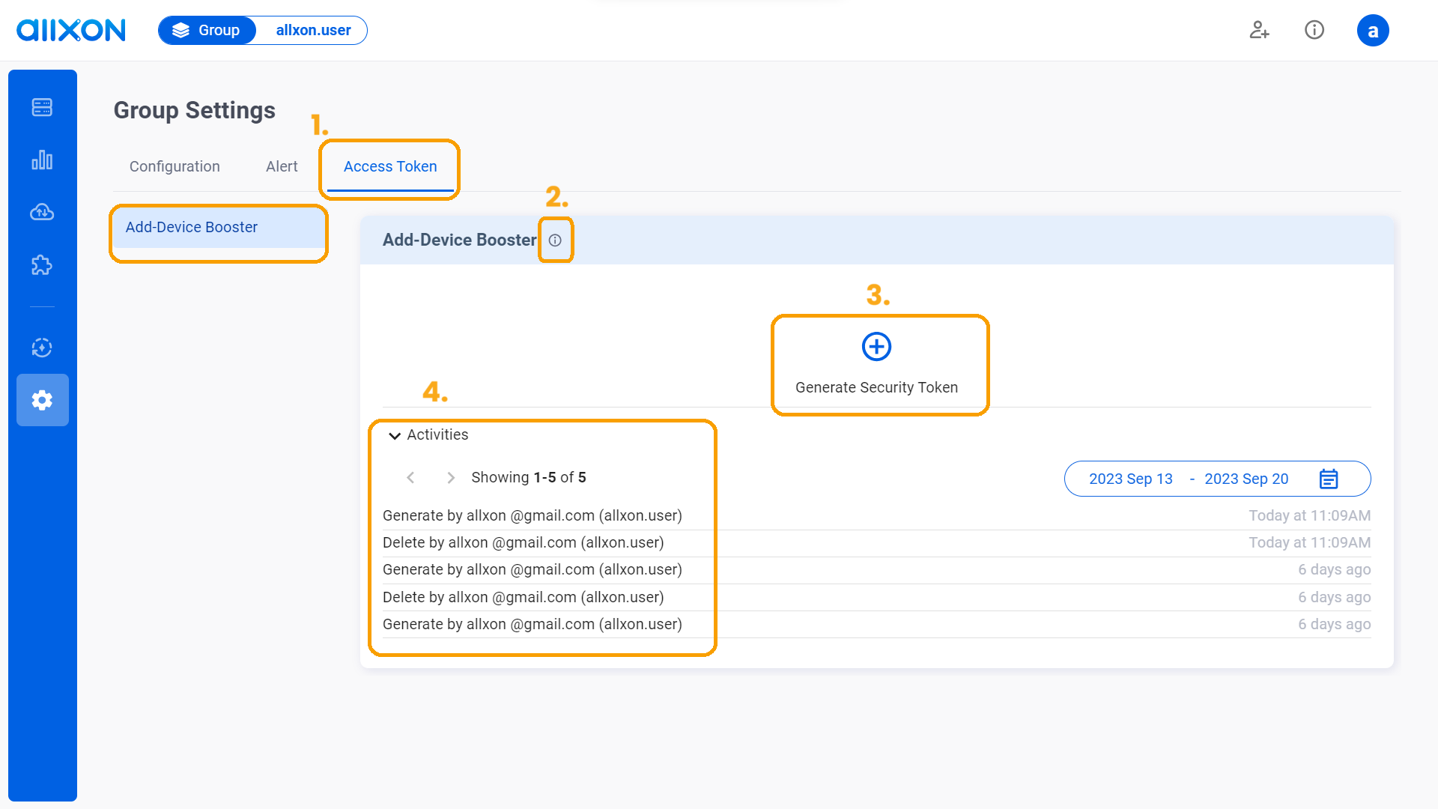Switch to the Configuration tab
1438x809 pixels.
point(175,166)
